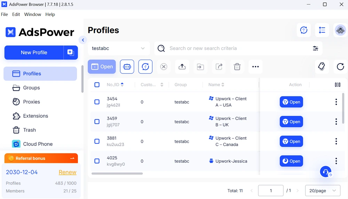Toggle the select-all profiles checkbox
This screenshot has width=348, height=199.
click(97, 85)
